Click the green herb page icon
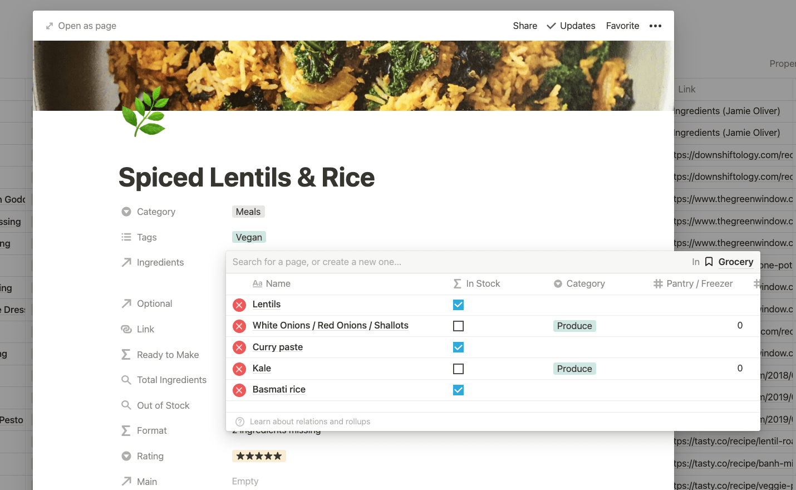 145,111
